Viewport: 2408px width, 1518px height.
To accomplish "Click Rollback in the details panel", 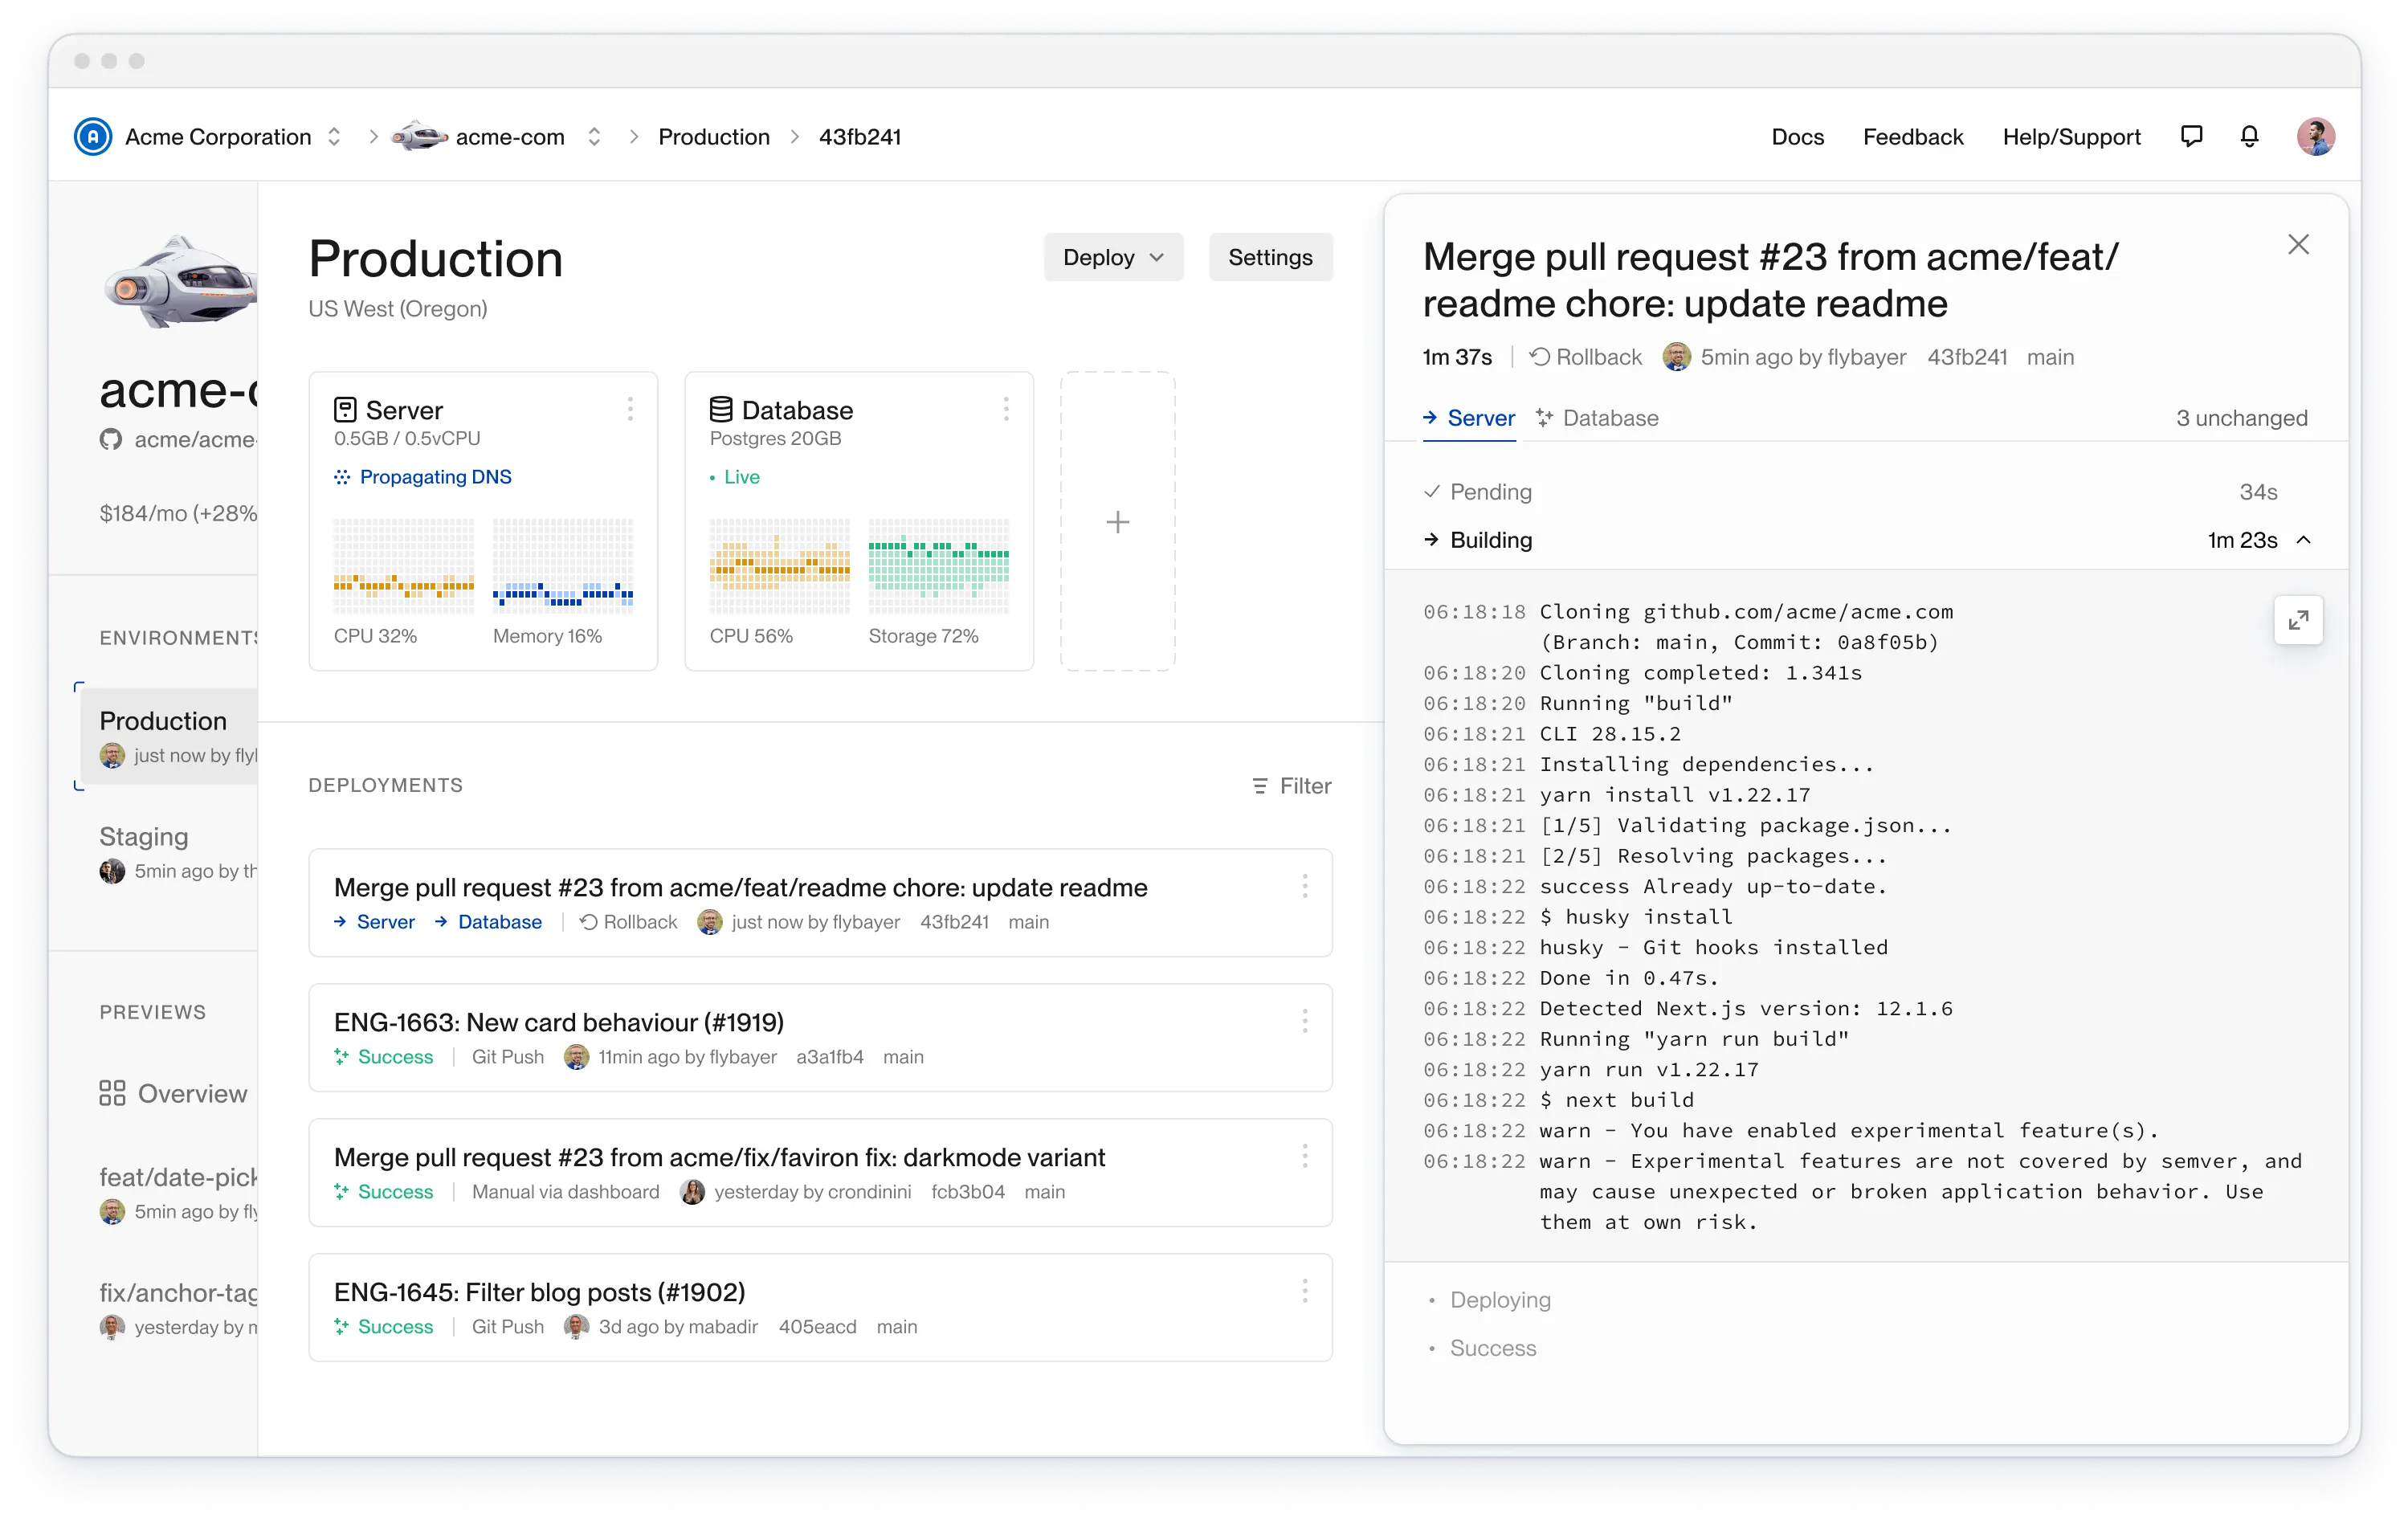I will pyautogui.click(x=1586, y=357).
